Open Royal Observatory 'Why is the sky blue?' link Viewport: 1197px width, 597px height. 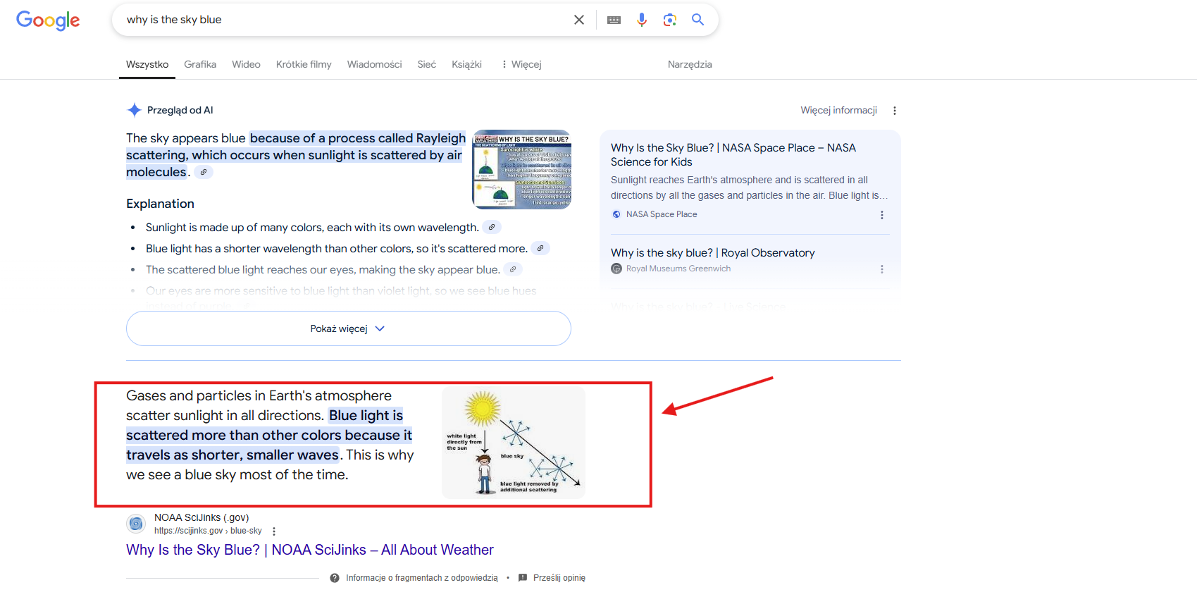coord(712,252)
